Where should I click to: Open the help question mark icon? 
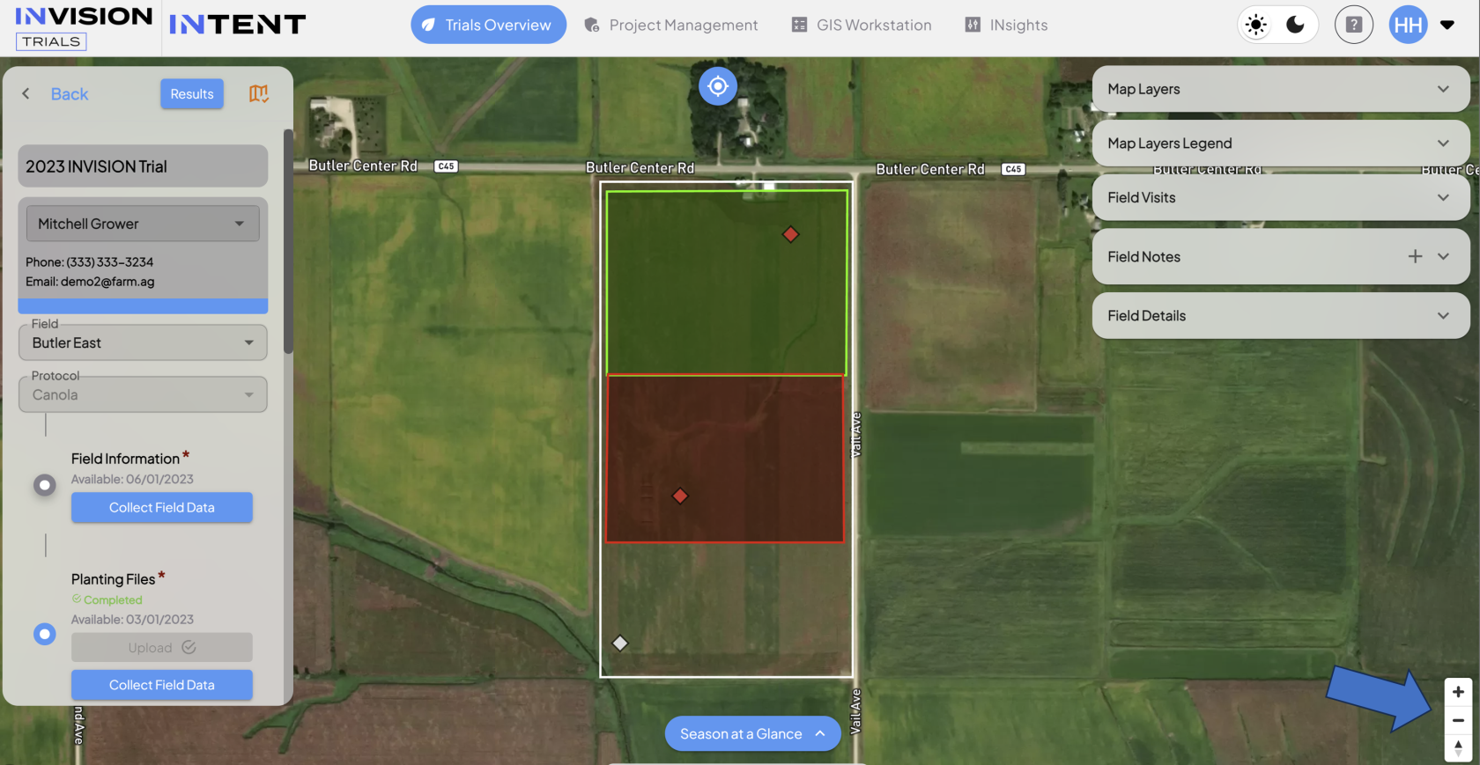tap(1354, 25)
